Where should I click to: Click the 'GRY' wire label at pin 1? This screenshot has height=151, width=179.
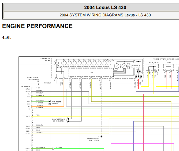pyautogui.click(x=38, y=88)
